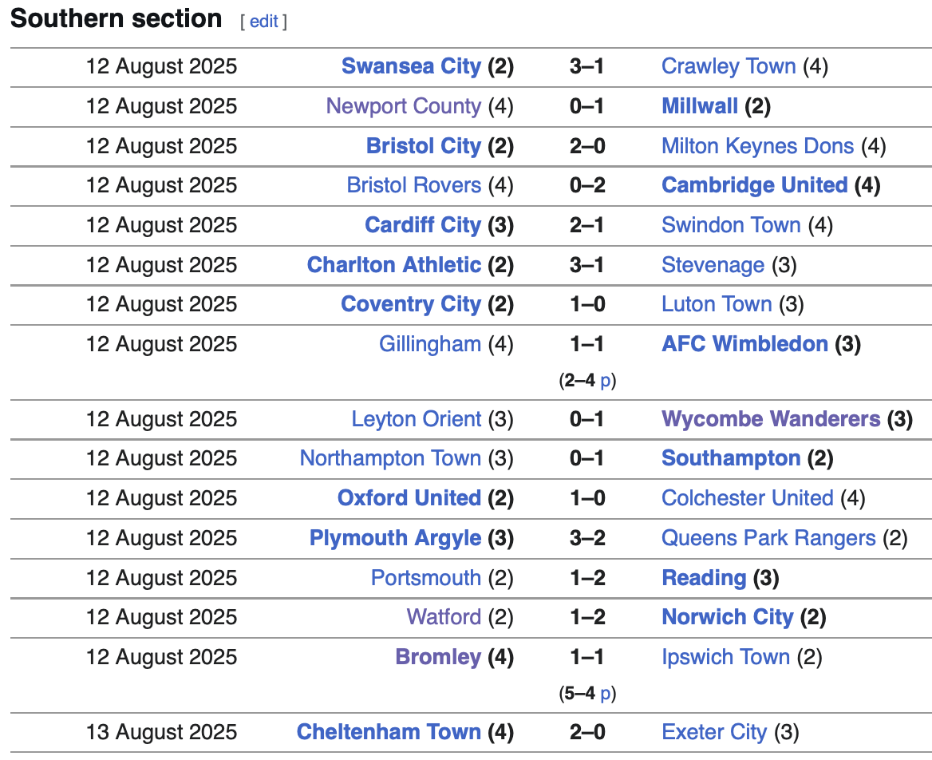
Task: Click penalties 'p' link under Gillingham score
Action: 606,381
